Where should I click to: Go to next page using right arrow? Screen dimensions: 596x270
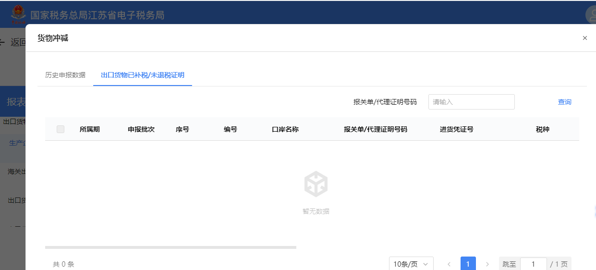coord(487,264)
